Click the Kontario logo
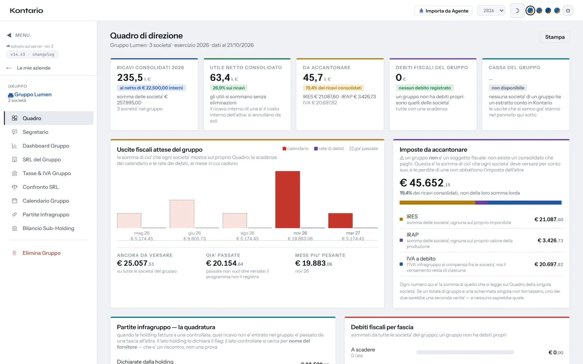Screen dimensions: 583x364 (x=27, y=11)
